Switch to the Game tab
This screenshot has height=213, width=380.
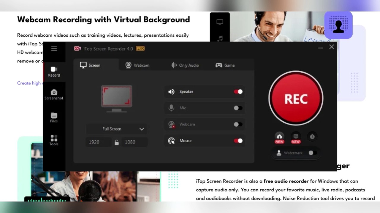click(225, 65)
